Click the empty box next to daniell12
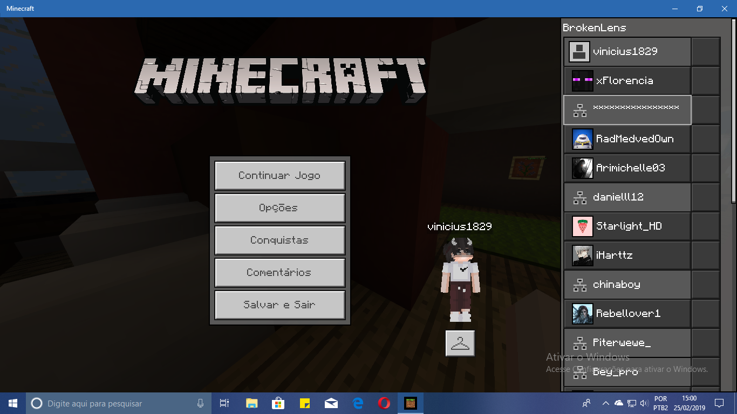The image size is (737, 414). coord(706,197)
